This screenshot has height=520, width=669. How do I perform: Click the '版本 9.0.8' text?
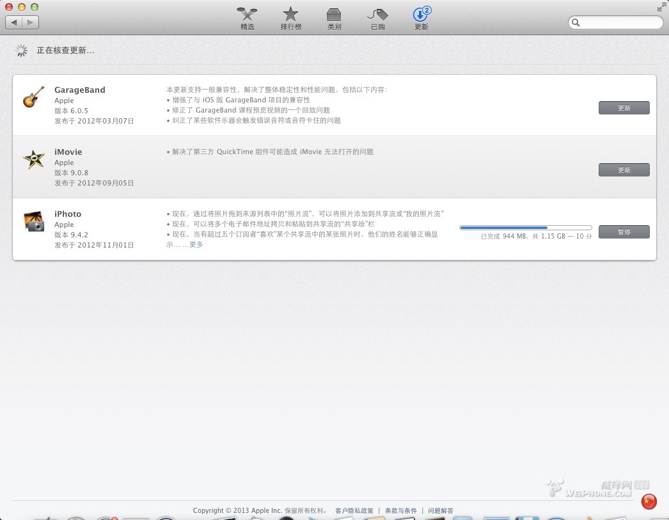pos(71,173)
